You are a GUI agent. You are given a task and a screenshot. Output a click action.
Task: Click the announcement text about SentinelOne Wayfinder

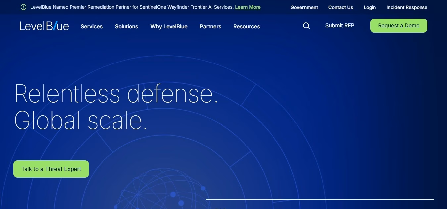132,7
